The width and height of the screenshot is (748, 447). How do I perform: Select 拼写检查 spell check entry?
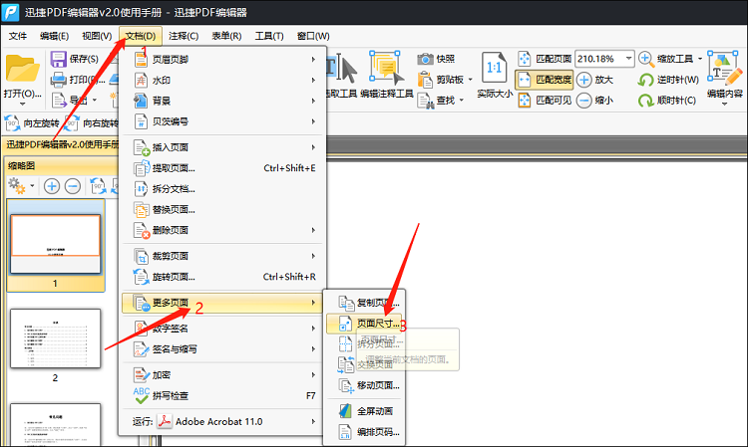222,395
